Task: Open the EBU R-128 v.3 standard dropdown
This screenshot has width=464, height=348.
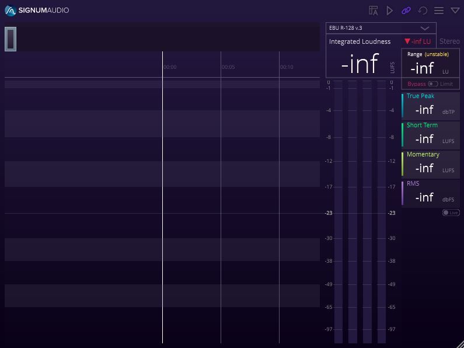Action: click(381, 28)
